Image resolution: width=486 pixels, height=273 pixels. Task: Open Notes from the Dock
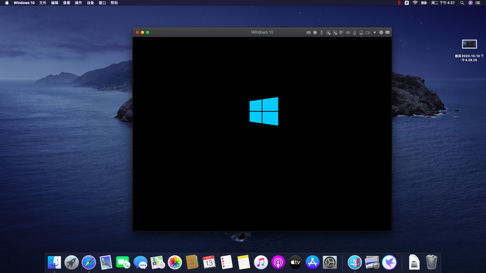[244, 262]
